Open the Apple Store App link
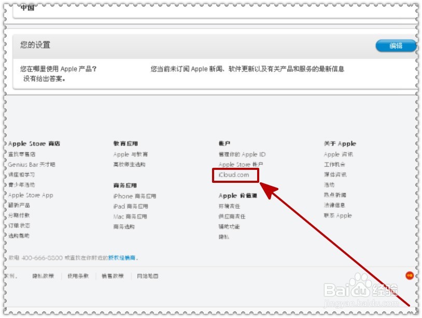The width and height of the screenshot is (422, 318). coord(31,195)
